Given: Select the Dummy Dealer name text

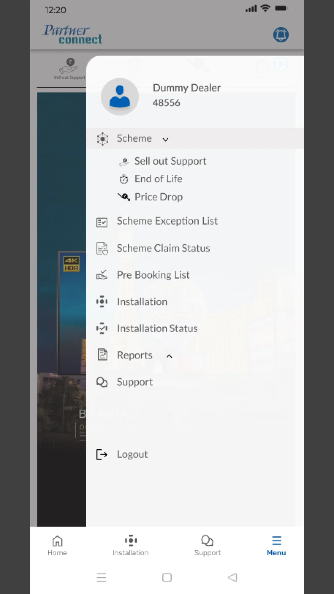Looking at the screenshot, I should (x=186, y=88).
